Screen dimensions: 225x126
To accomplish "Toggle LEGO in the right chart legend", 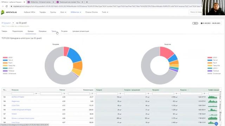I will pyautogui.click(x=212, y=57).
